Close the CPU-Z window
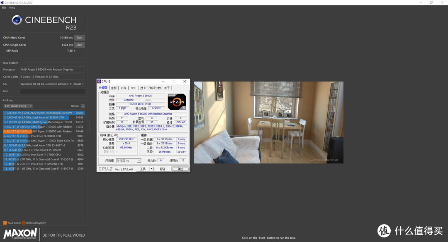448x242 pixels. click(185, 81)
